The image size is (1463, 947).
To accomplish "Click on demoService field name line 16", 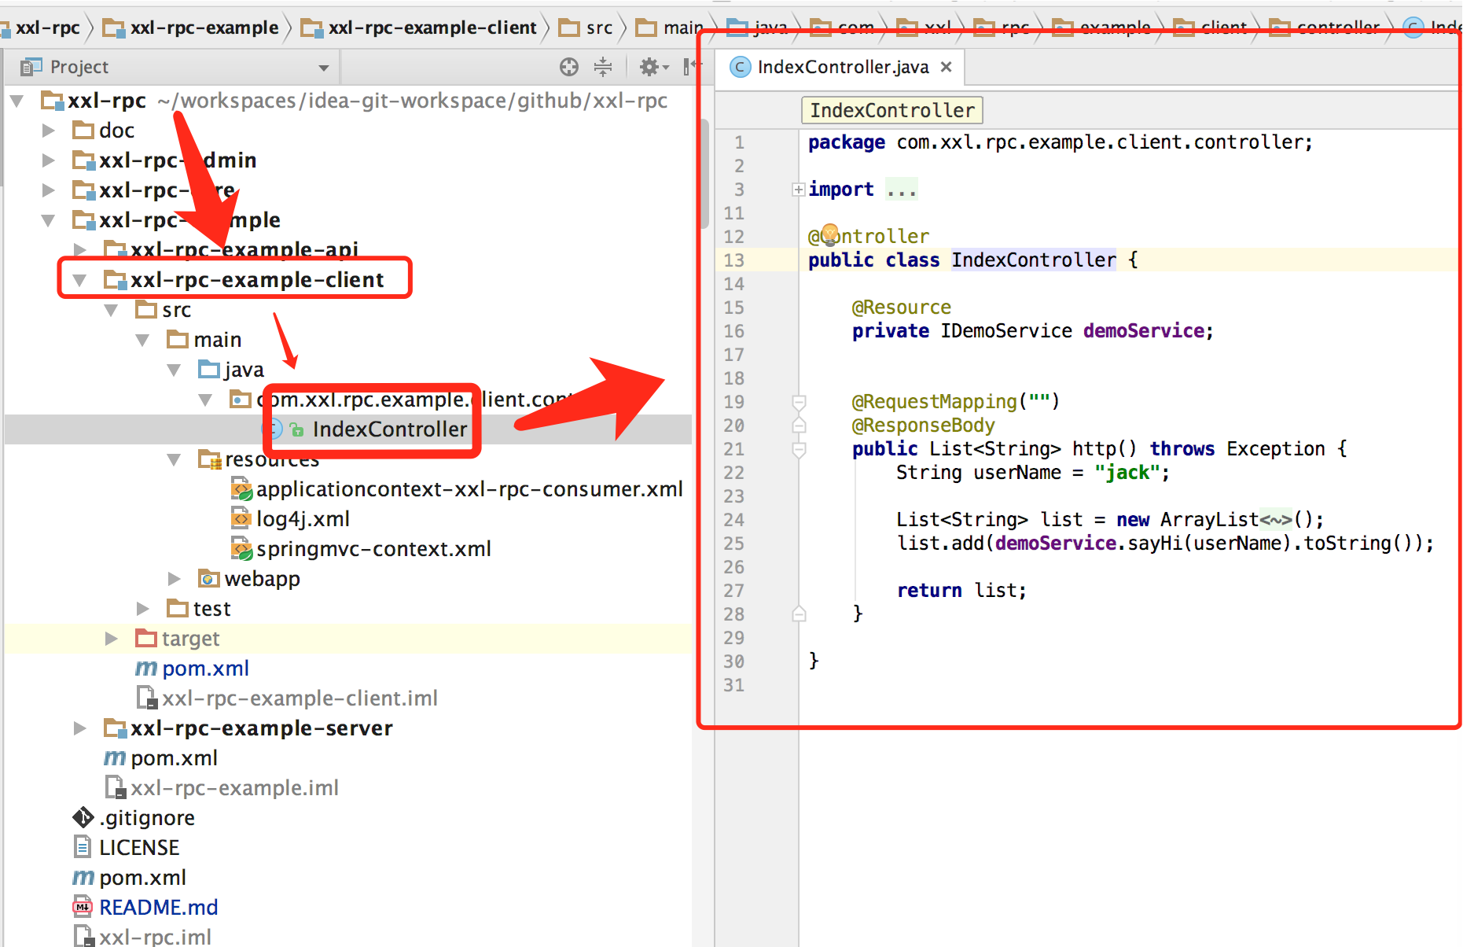I will click(1143, 331).
